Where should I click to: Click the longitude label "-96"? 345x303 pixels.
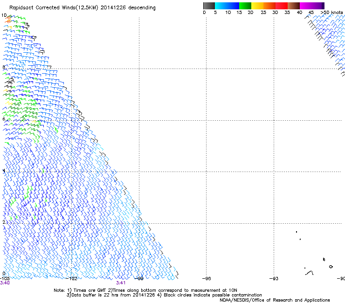point(207,279)
